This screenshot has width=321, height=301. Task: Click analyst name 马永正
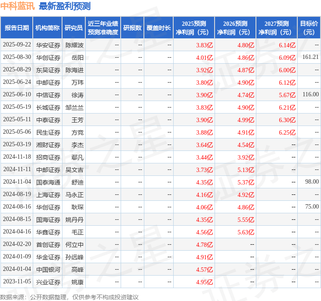click(74, 195)
